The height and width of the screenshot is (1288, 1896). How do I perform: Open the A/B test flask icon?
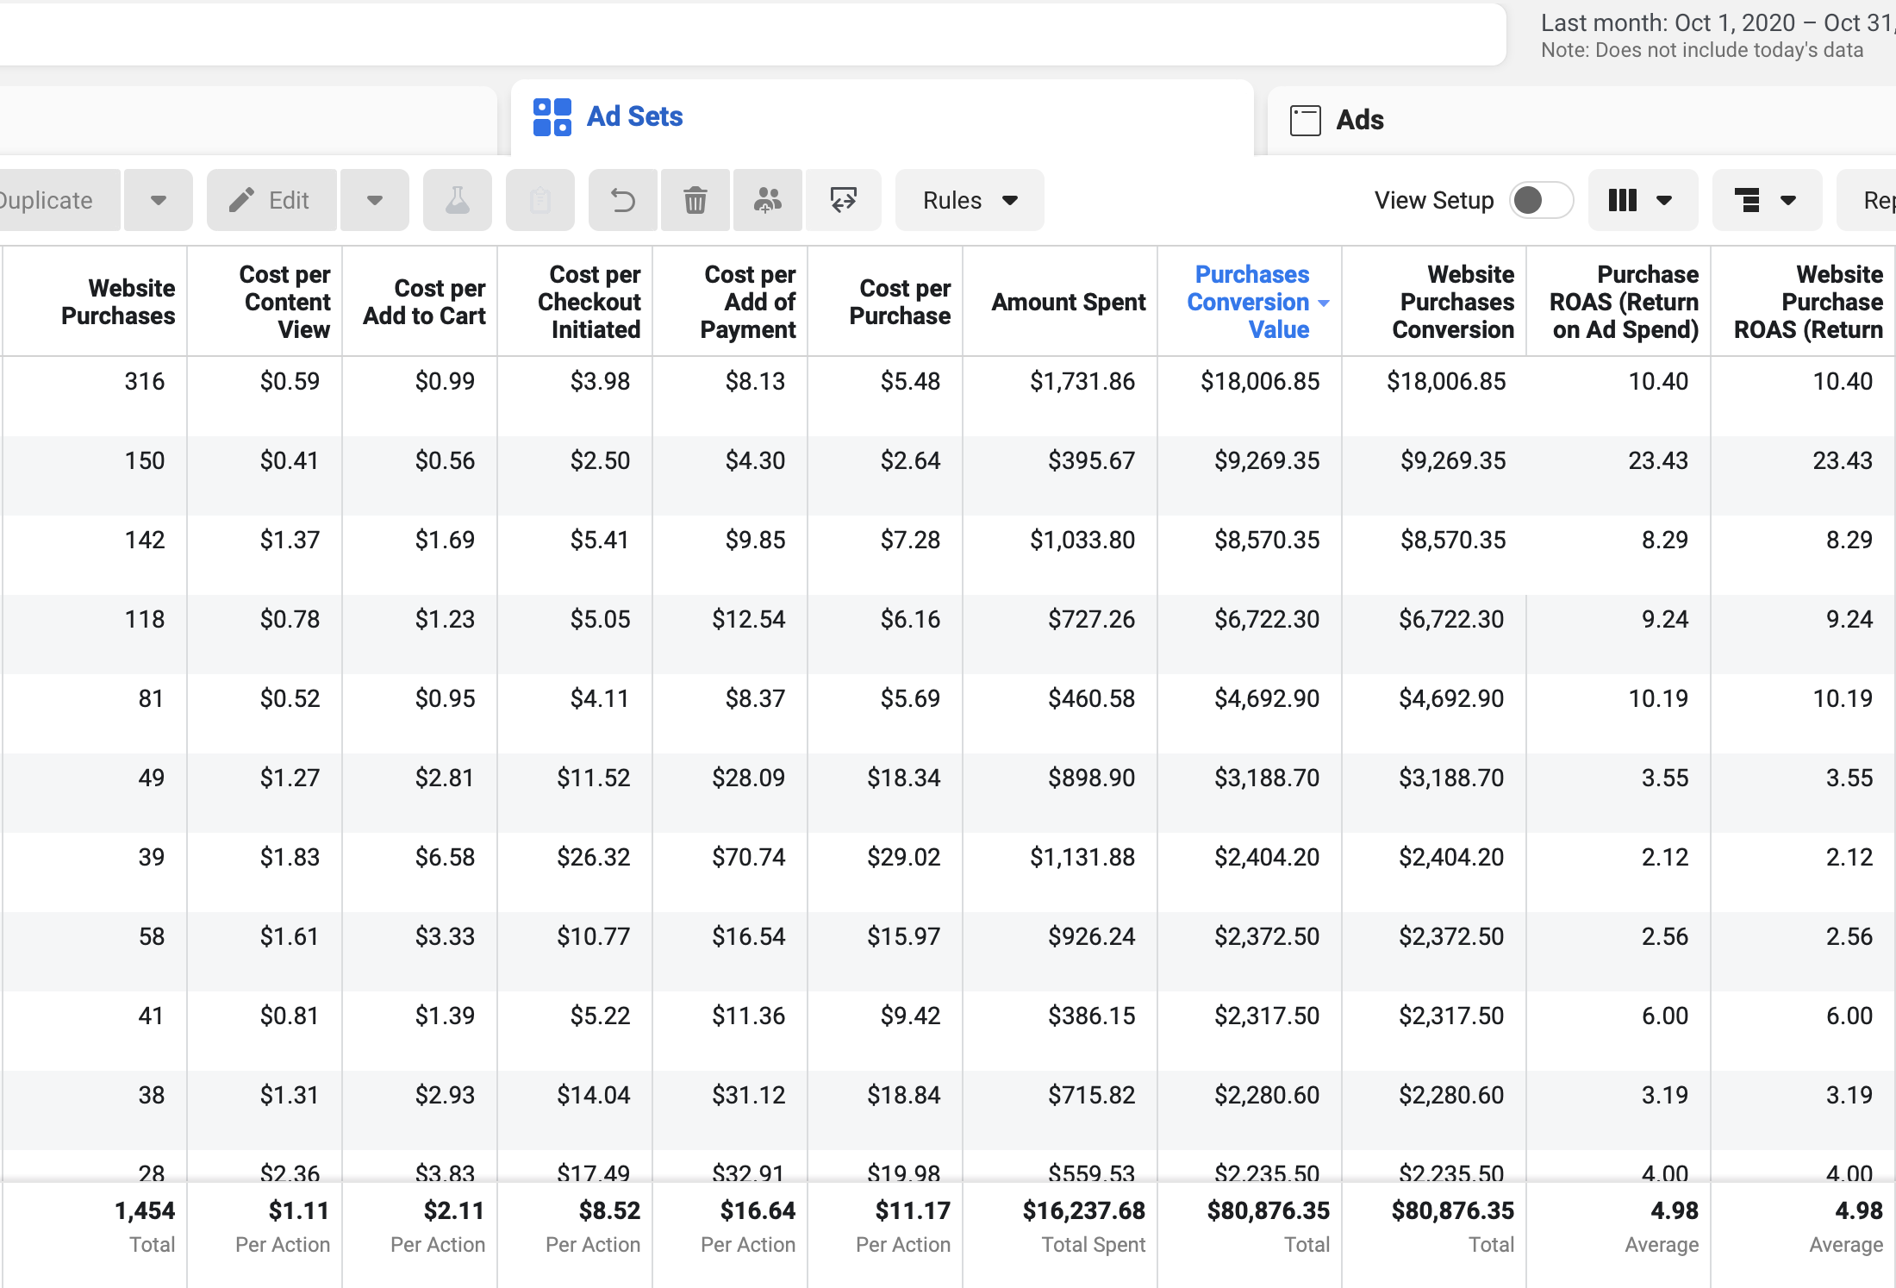coord(457,200)
